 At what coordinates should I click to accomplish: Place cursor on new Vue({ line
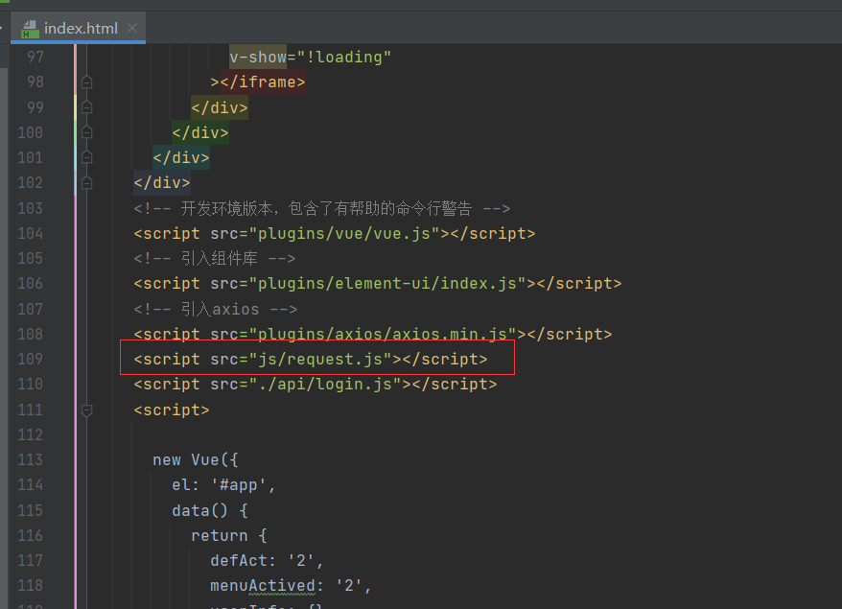tap(196, 459)
